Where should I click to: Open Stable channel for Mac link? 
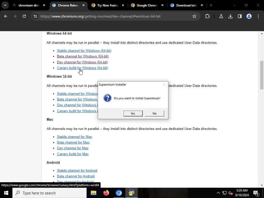(x=75, y=137)
